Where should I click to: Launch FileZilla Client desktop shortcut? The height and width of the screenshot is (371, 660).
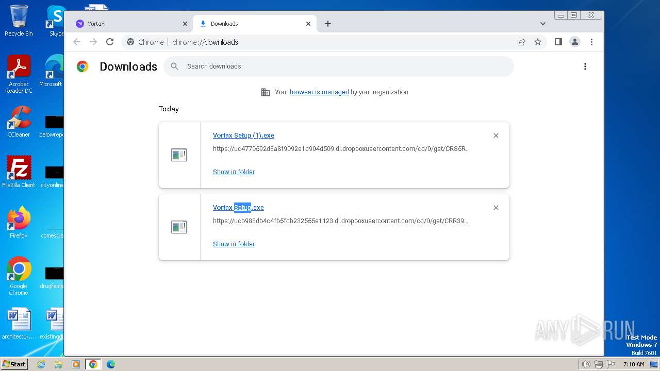pos(19,172)
